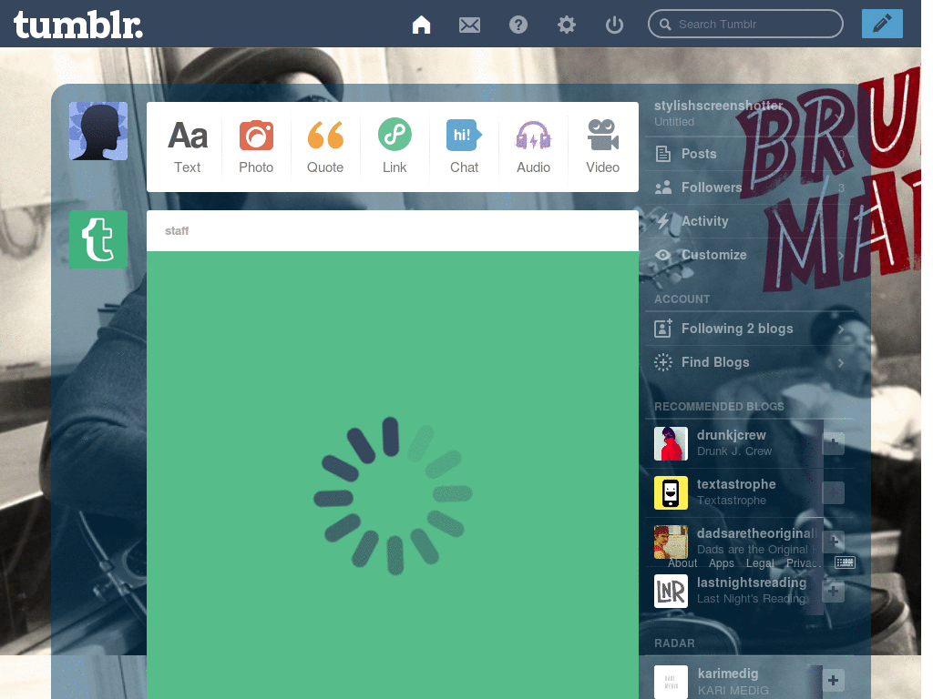
Task: Create a new Video post
Action: 603,147
